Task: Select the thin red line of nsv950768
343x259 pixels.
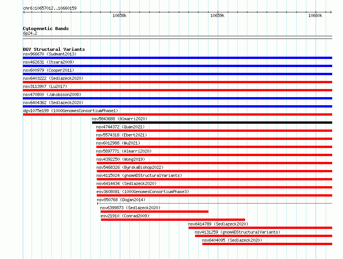Action: tap(215, 203)
